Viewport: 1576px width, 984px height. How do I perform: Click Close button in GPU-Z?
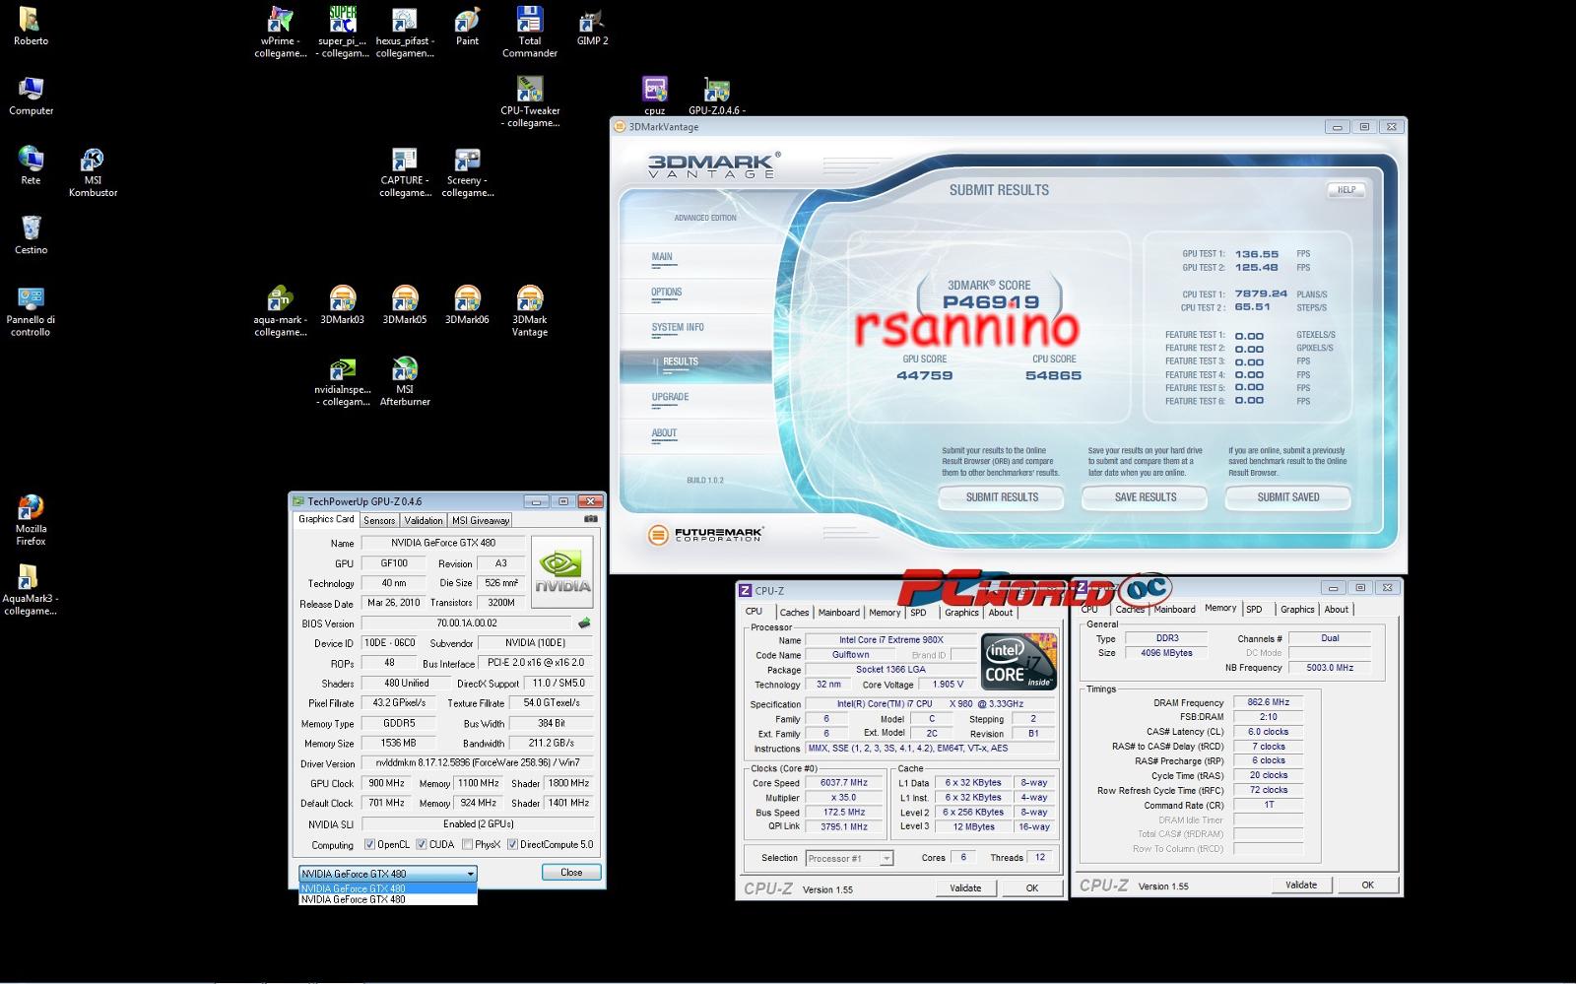[571, 872]
